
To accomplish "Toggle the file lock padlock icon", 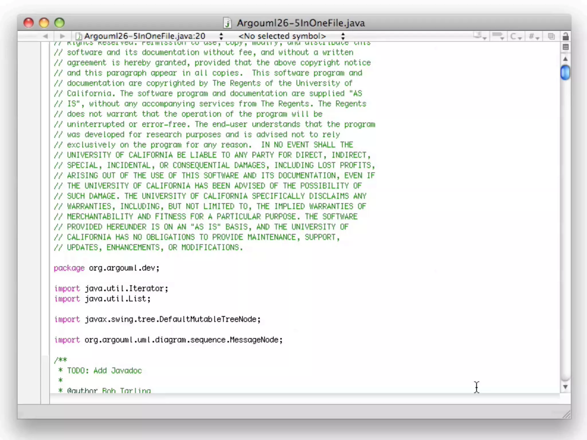I will click(x=565, y=36).
